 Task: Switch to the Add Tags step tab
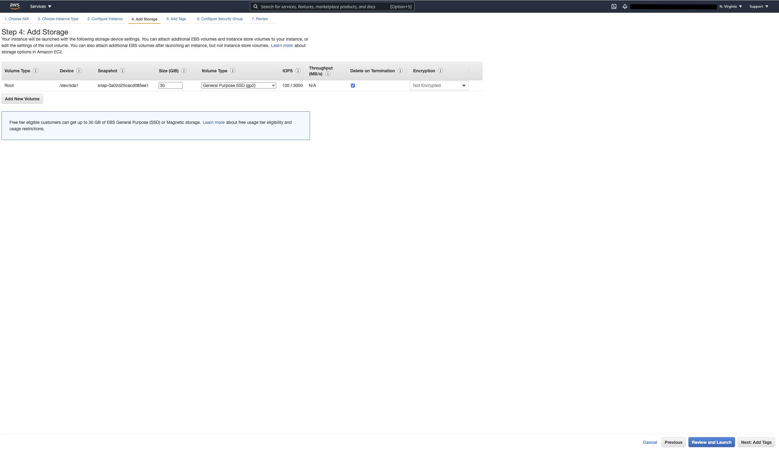[x=176, y=19]
